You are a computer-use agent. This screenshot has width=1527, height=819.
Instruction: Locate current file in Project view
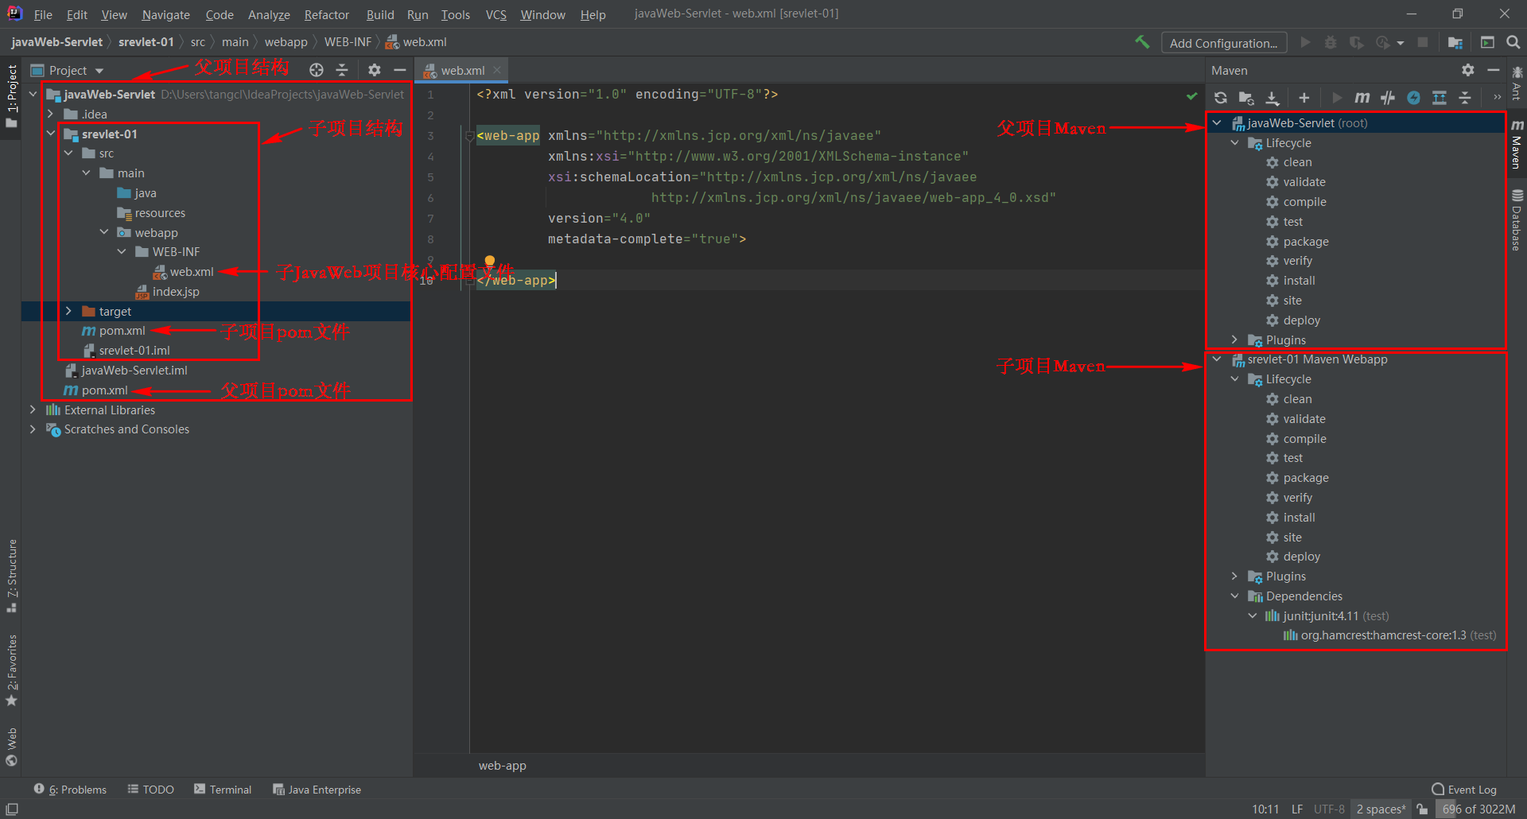click(x=317, y=70)
